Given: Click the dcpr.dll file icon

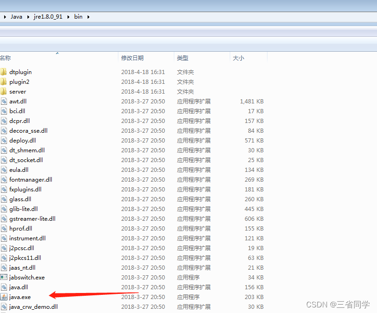Looking at the screenshot, I should tap(4, 121).
